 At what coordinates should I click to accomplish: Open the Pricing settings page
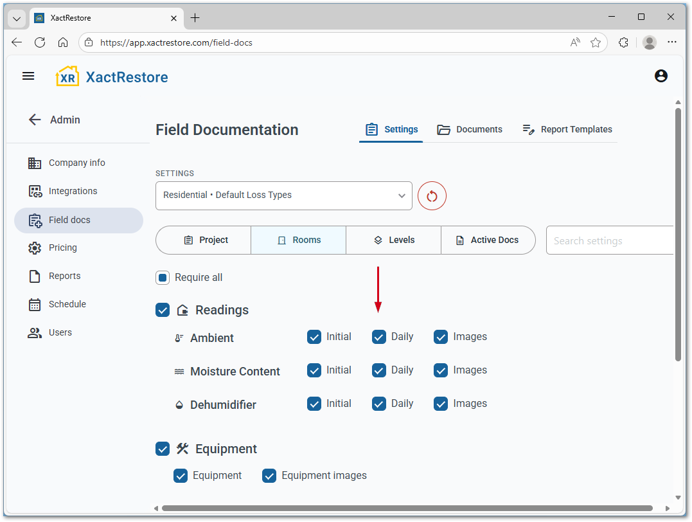[x=62, y=248]
